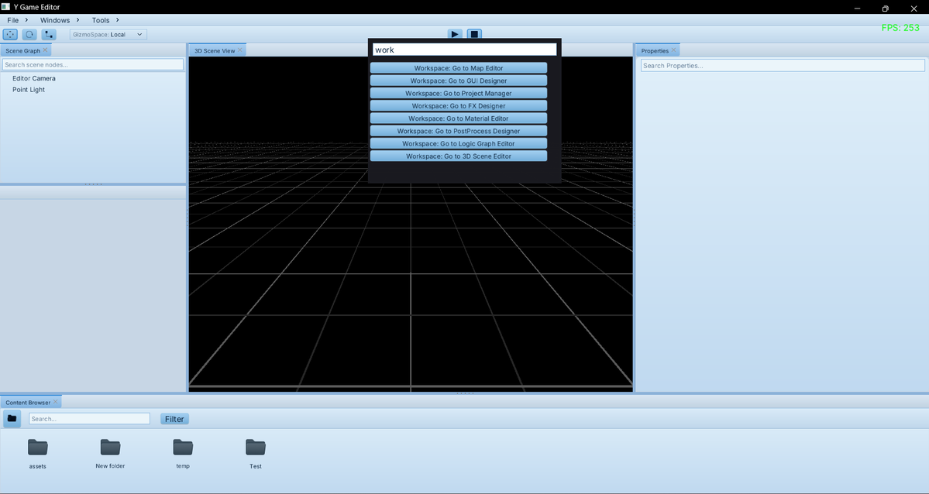Select Editor Camera in scene graph
This screenshot has width=929, height=494.
34,78
